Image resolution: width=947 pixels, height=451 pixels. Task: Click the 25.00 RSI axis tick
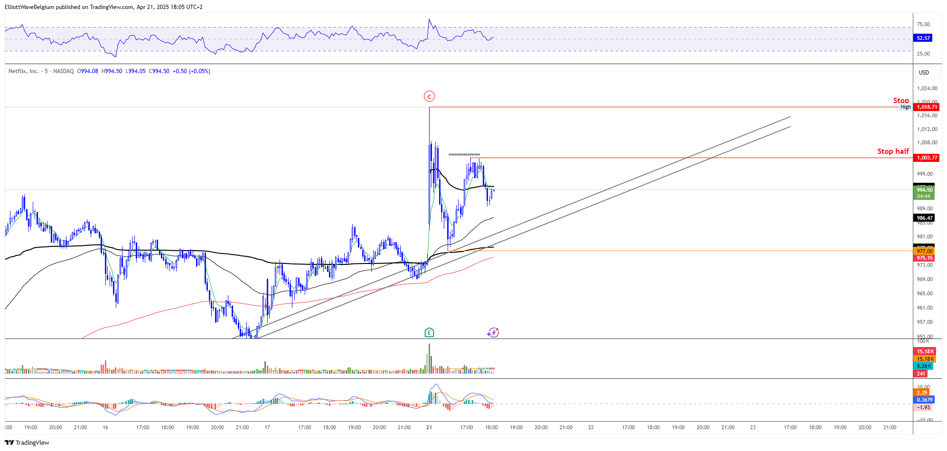point(923,54)
